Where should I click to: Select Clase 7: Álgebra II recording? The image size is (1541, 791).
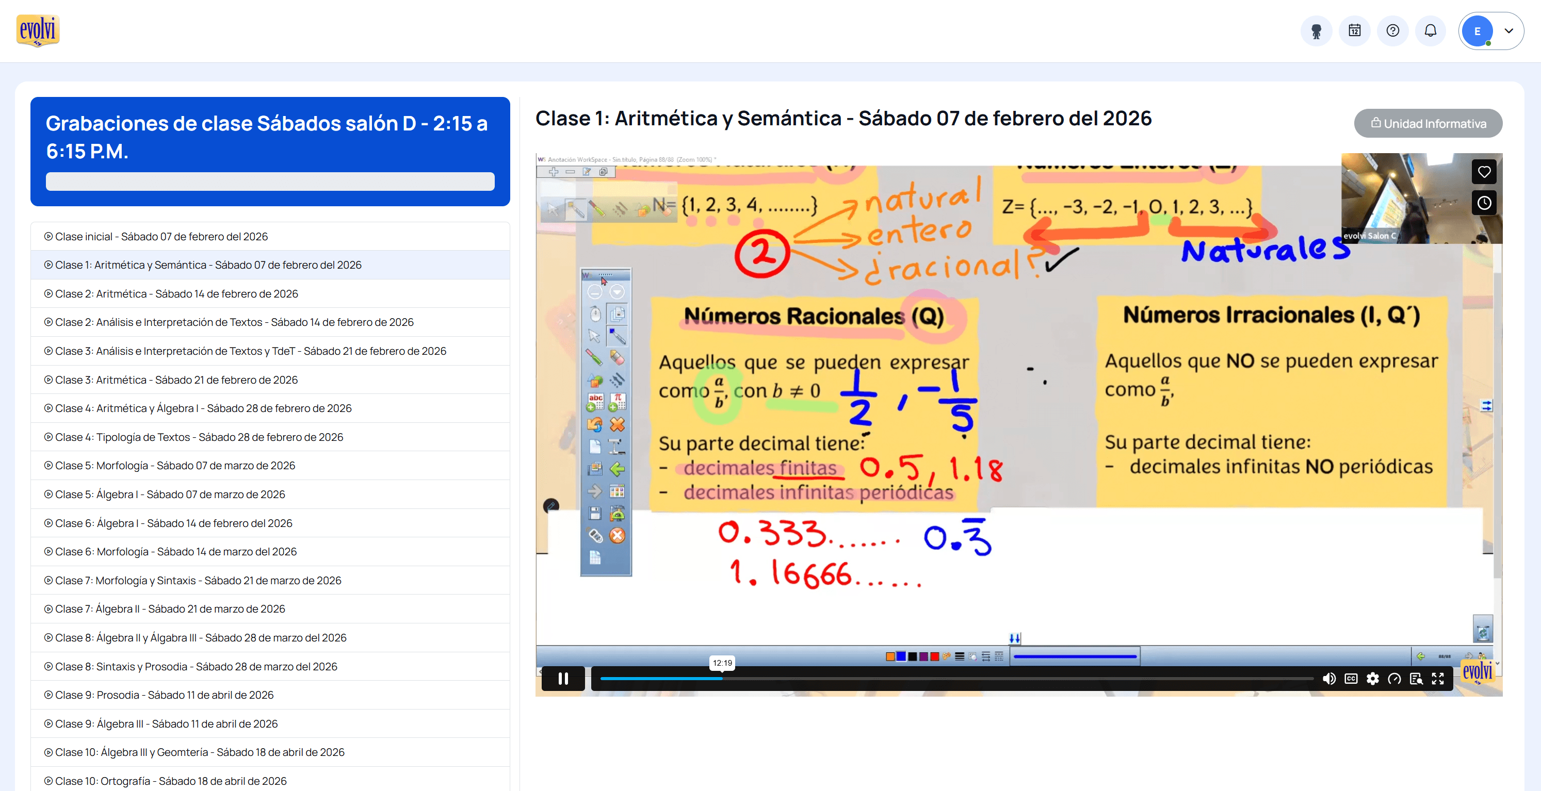coord(270,608)
